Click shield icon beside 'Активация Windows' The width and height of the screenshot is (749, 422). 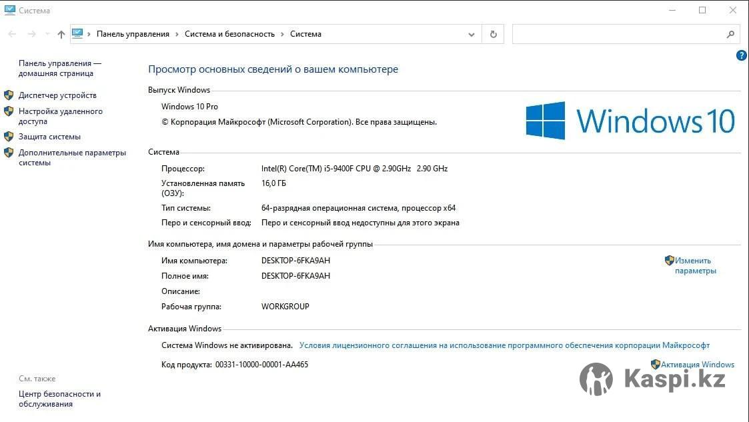click(656, 364)
